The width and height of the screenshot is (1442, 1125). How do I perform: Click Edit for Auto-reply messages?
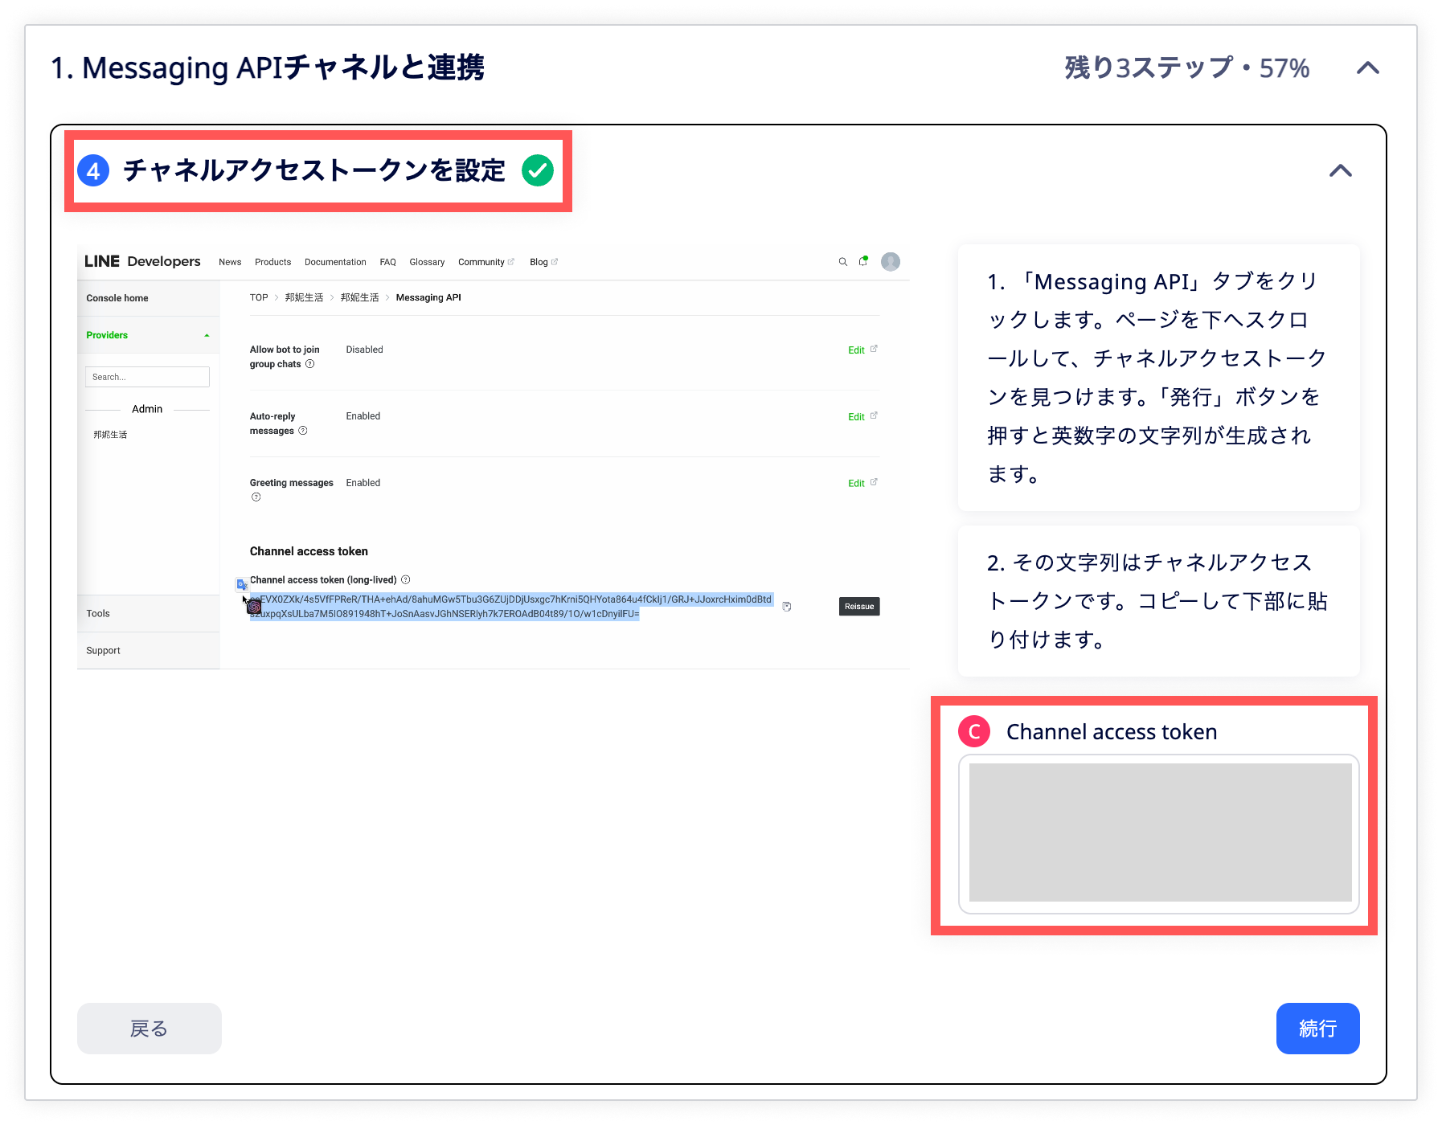pos(862,416)
